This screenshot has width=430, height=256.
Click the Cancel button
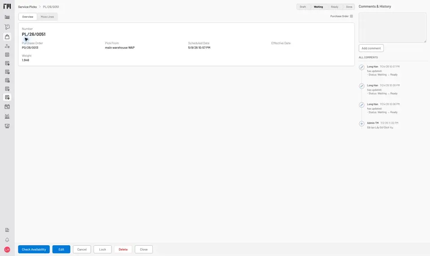82,249
